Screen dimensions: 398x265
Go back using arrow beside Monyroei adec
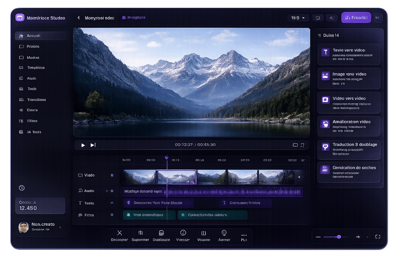point(79,18)
